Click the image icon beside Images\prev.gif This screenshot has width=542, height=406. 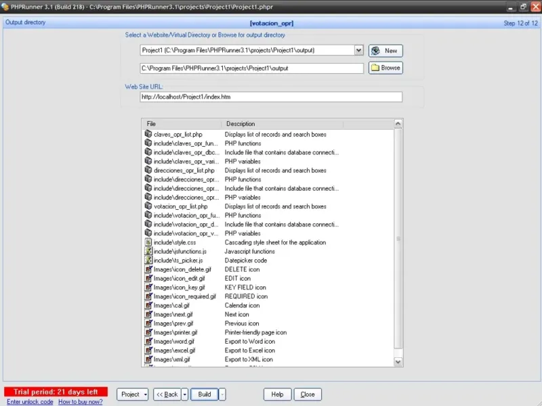point(148,323)
